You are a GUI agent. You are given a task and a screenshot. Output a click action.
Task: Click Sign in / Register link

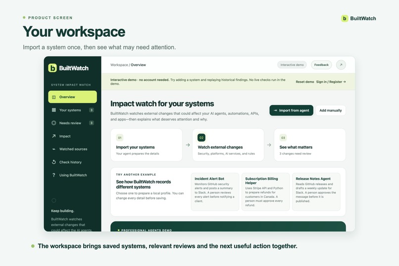331,82
